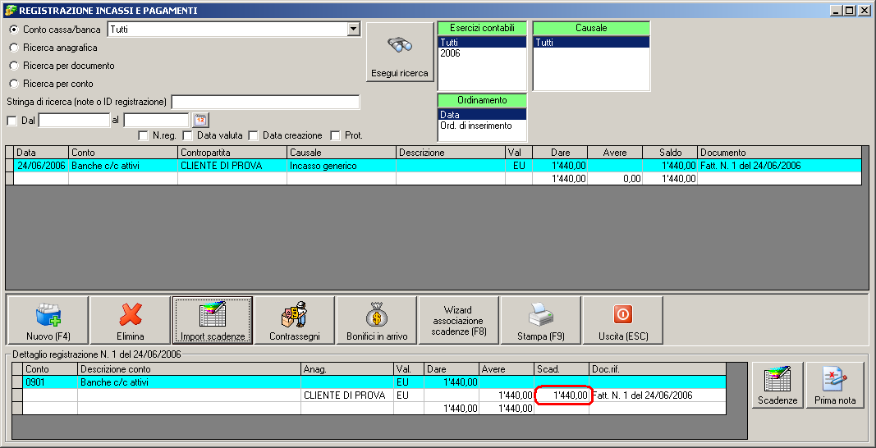Click CLIENTE DI PROVA in upper grid

coord(232,166)
